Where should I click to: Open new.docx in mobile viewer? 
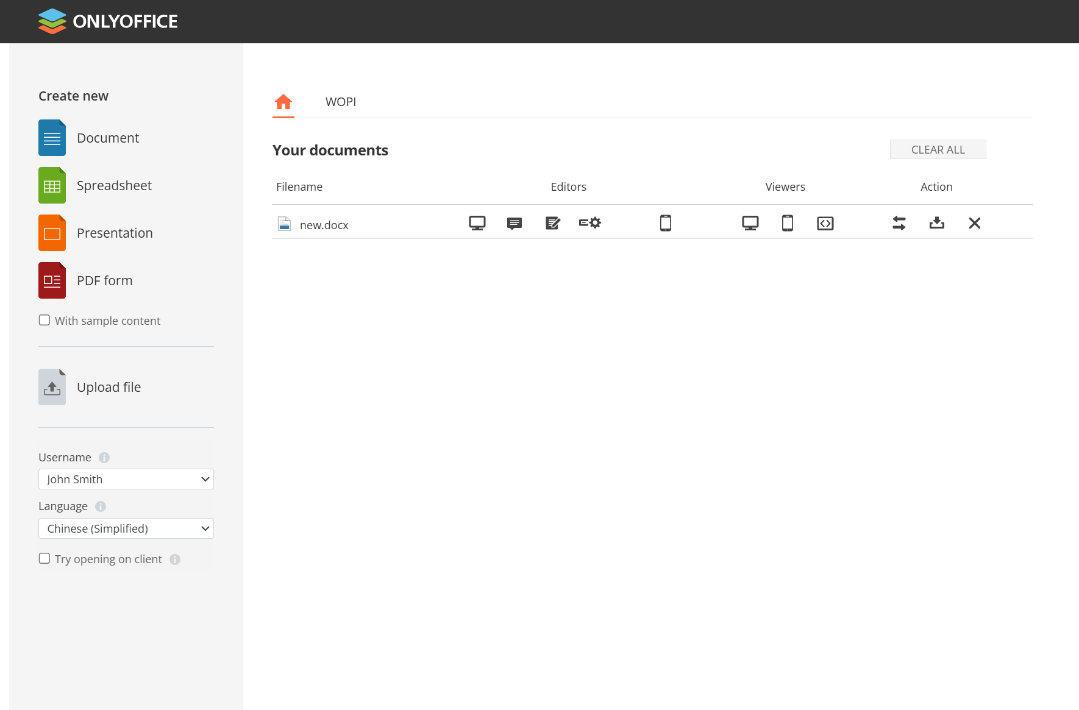coord(787,223)
